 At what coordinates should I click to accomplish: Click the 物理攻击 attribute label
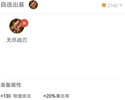click(x=22, y=96)
